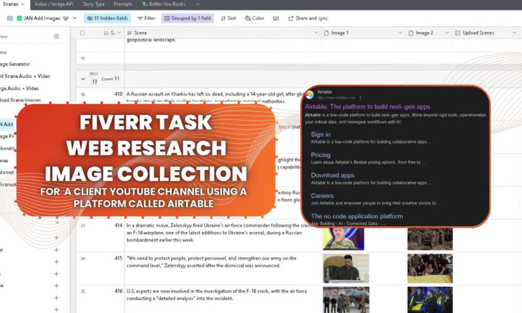The height and width of the screenshot is (313, 522).
Task: Switch to the Prompts tab
Action: pyautogui.click(x=123, y=4)
